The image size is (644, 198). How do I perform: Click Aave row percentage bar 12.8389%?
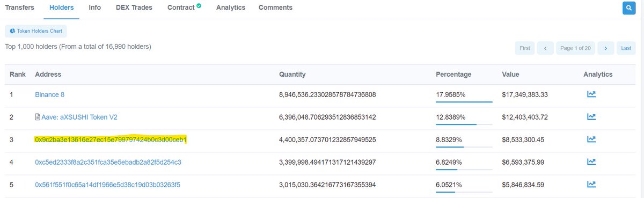click(x=464, y=124)
